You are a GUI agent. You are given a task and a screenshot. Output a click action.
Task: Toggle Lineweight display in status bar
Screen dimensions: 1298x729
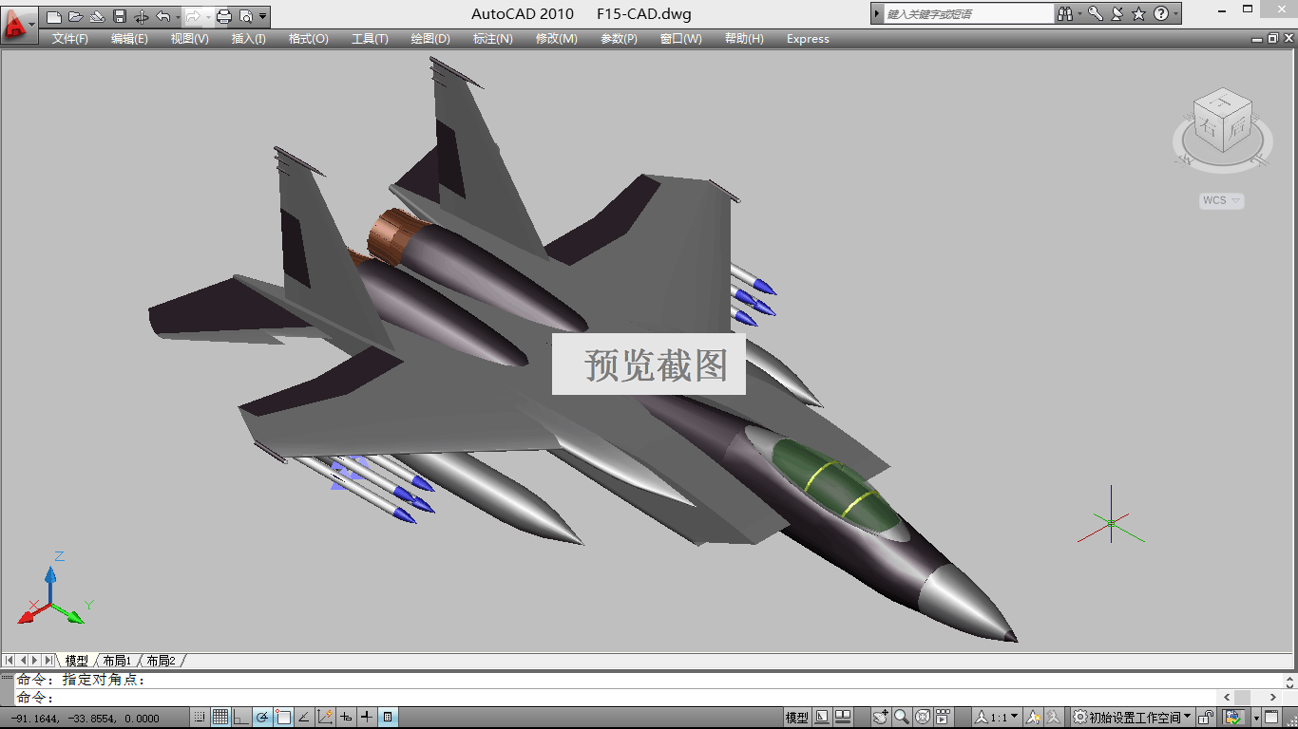click(x=367, y=718)
